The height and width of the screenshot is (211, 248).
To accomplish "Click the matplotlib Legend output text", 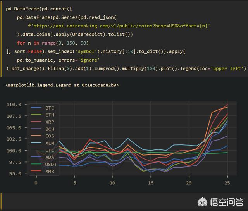I will [x=62, y=85].
